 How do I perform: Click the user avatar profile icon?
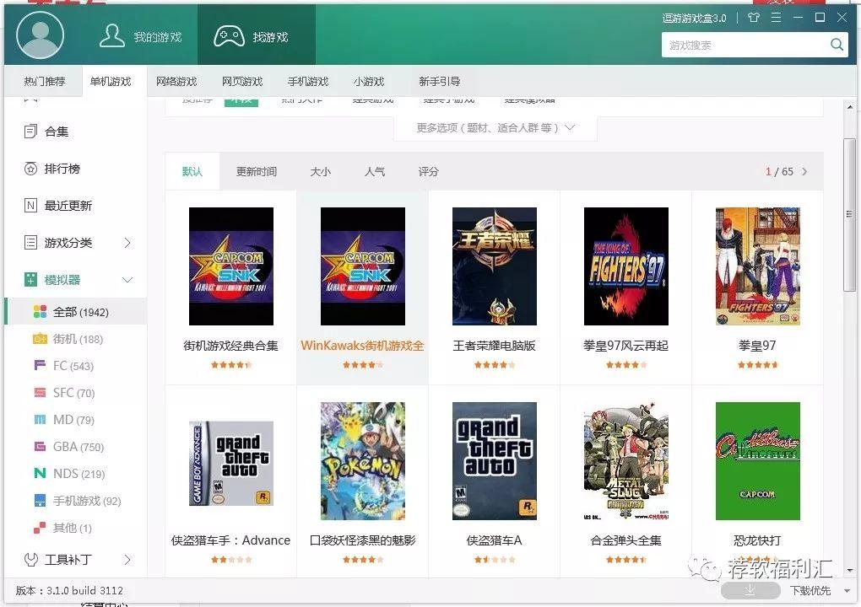40,35
